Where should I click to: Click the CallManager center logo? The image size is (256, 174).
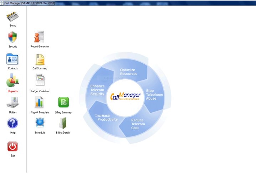point(126,96)
